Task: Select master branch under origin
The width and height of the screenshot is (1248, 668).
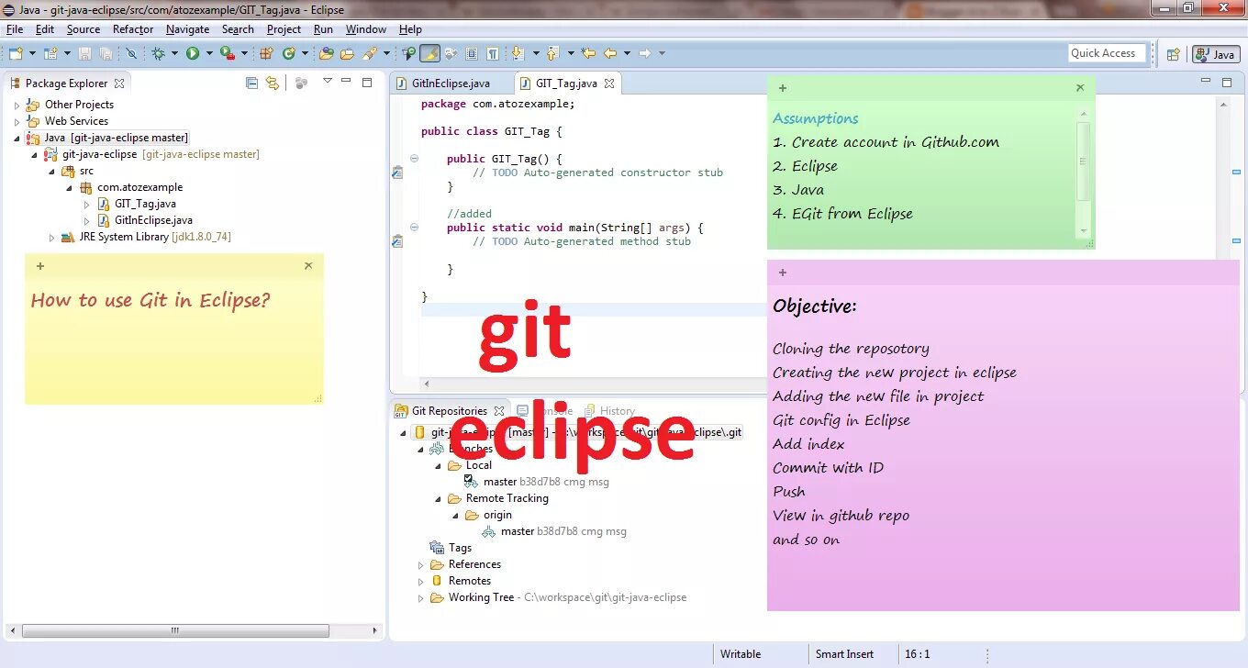Action: pyautogui.click(x=518, y=531)
